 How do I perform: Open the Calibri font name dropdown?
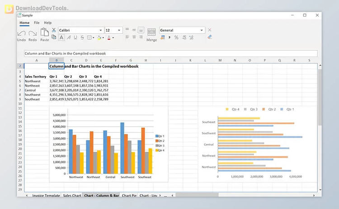[99, 30]
